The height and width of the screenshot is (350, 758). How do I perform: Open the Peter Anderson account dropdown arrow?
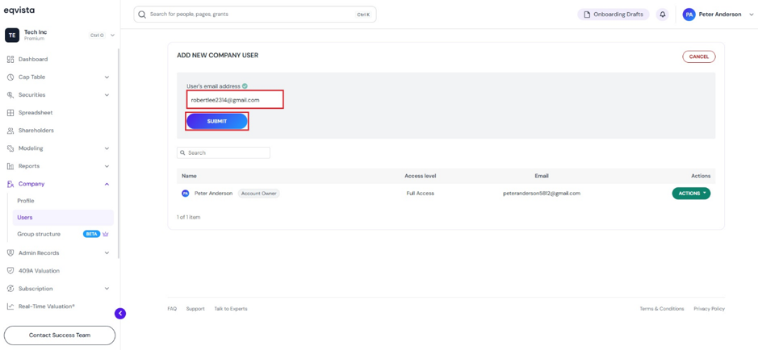pos(751,15)
